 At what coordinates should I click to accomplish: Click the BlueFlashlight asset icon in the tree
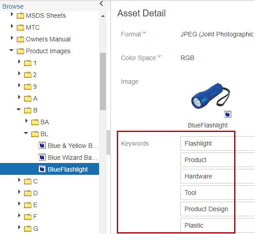(42, 169)
